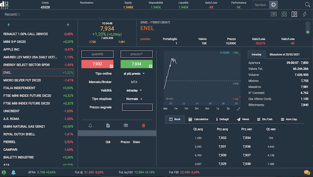Open the chat bubbles icon

(307, 172)
